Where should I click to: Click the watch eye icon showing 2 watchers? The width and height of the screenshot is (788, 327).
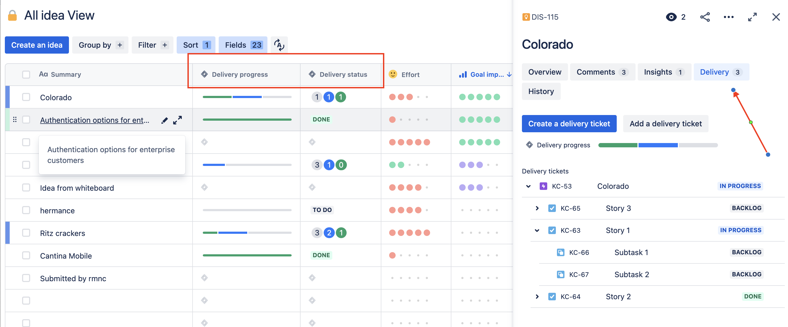tap(672, 17)
